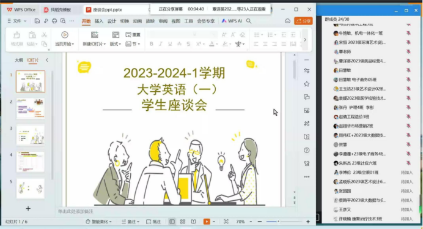
Task: Click the help question mark sidebar icon
Action: coord(306,150)
